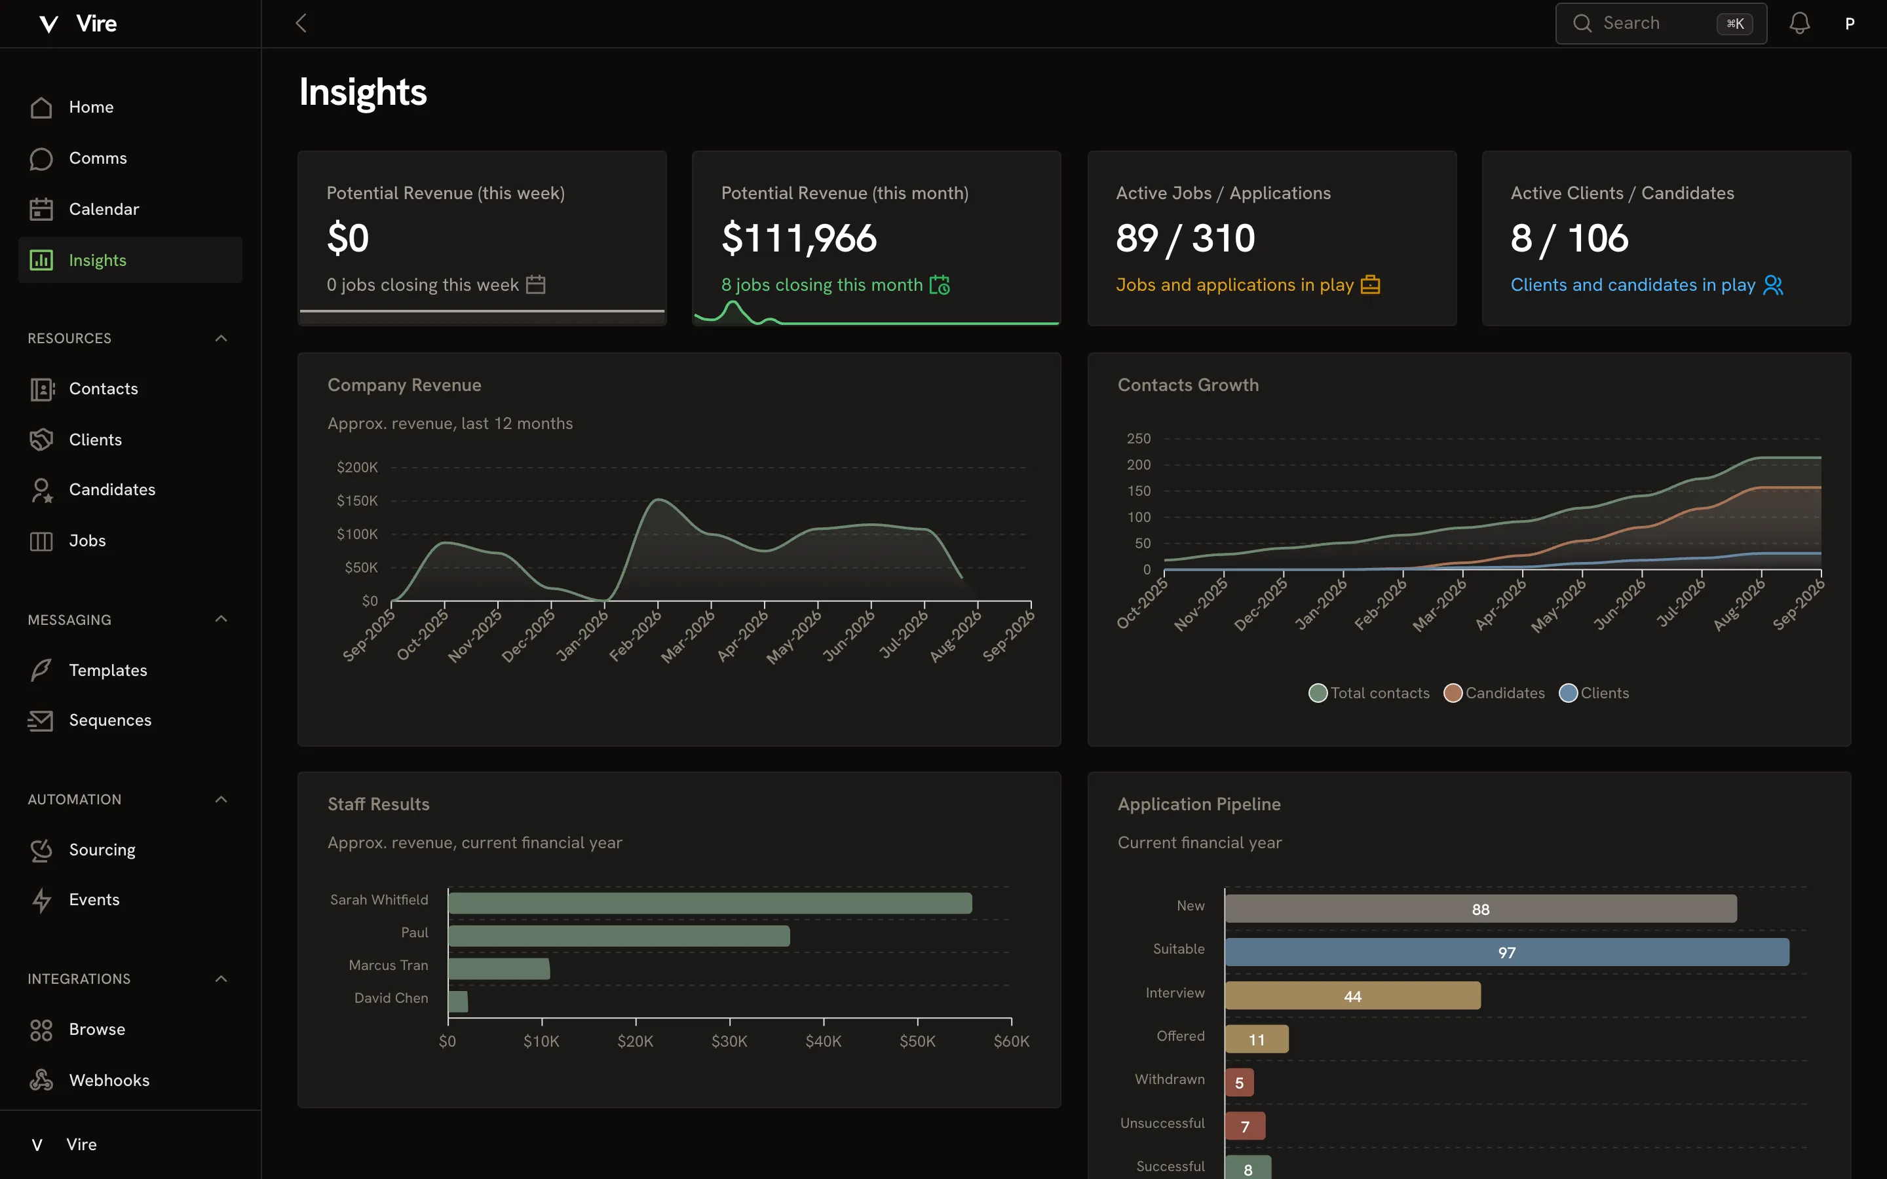Click 8 jobs closing this month link
The width and height of the screenshot is (1887, 1179).
coord(822,285)
